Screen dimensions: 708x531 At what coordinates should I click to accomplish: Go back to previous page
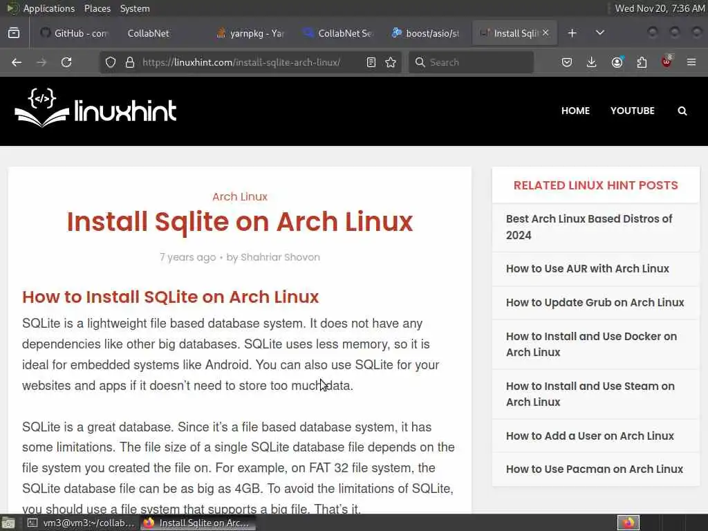(x=17, y=62)
